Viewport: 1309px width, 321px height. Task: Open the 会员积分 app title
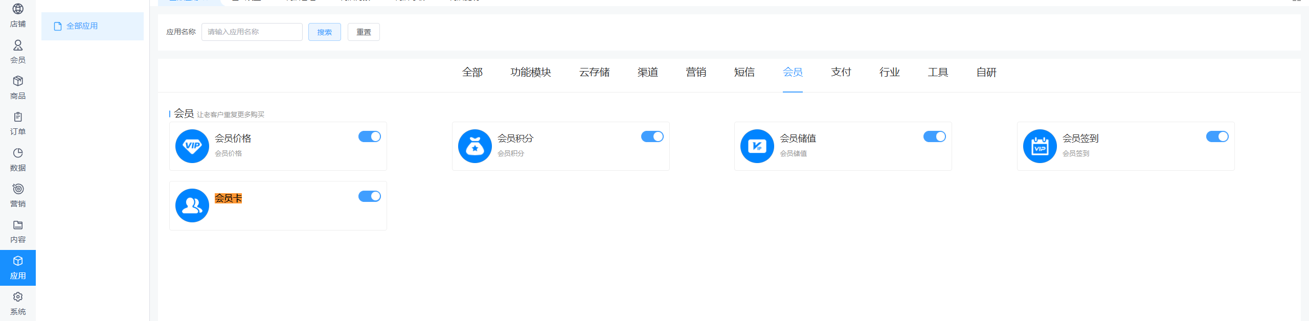pyautogui.click(x=515, y=139)
